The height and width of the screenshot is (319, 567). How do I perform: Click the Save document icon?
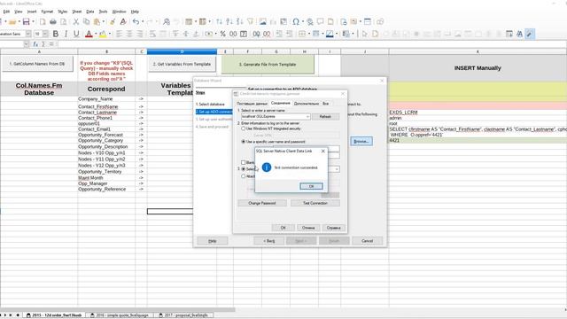(27, 22)
